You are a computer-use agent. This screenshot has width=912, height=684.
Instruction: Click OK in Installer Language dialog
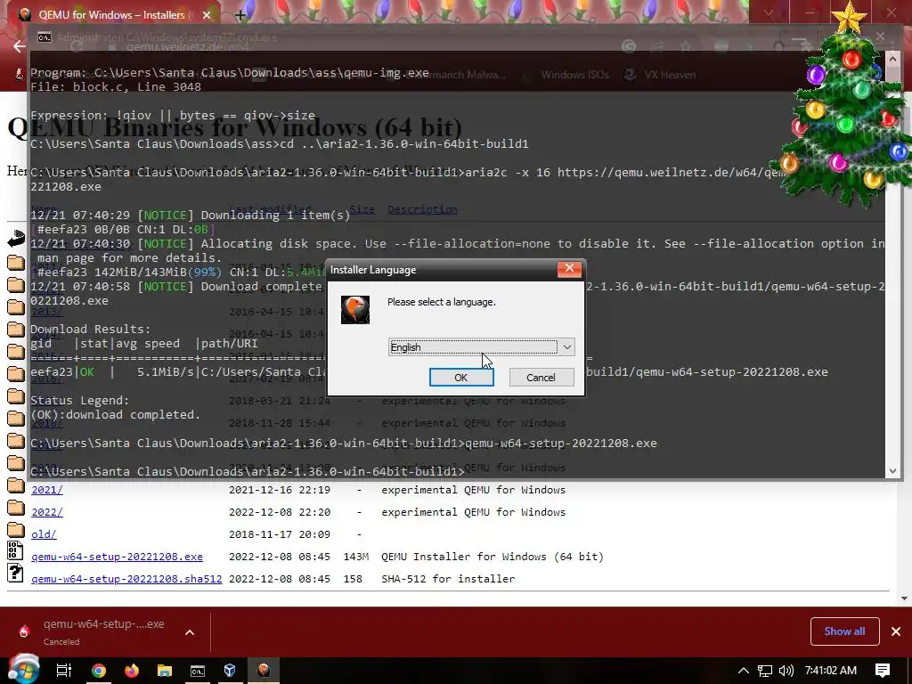click(x=461, y=378)
